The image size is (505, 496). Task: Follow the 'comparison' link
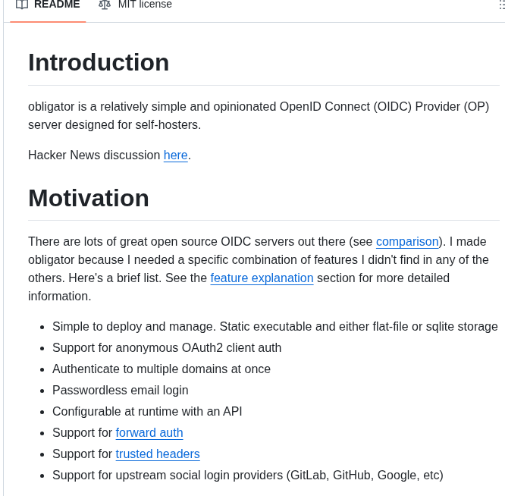coord(407,241)
